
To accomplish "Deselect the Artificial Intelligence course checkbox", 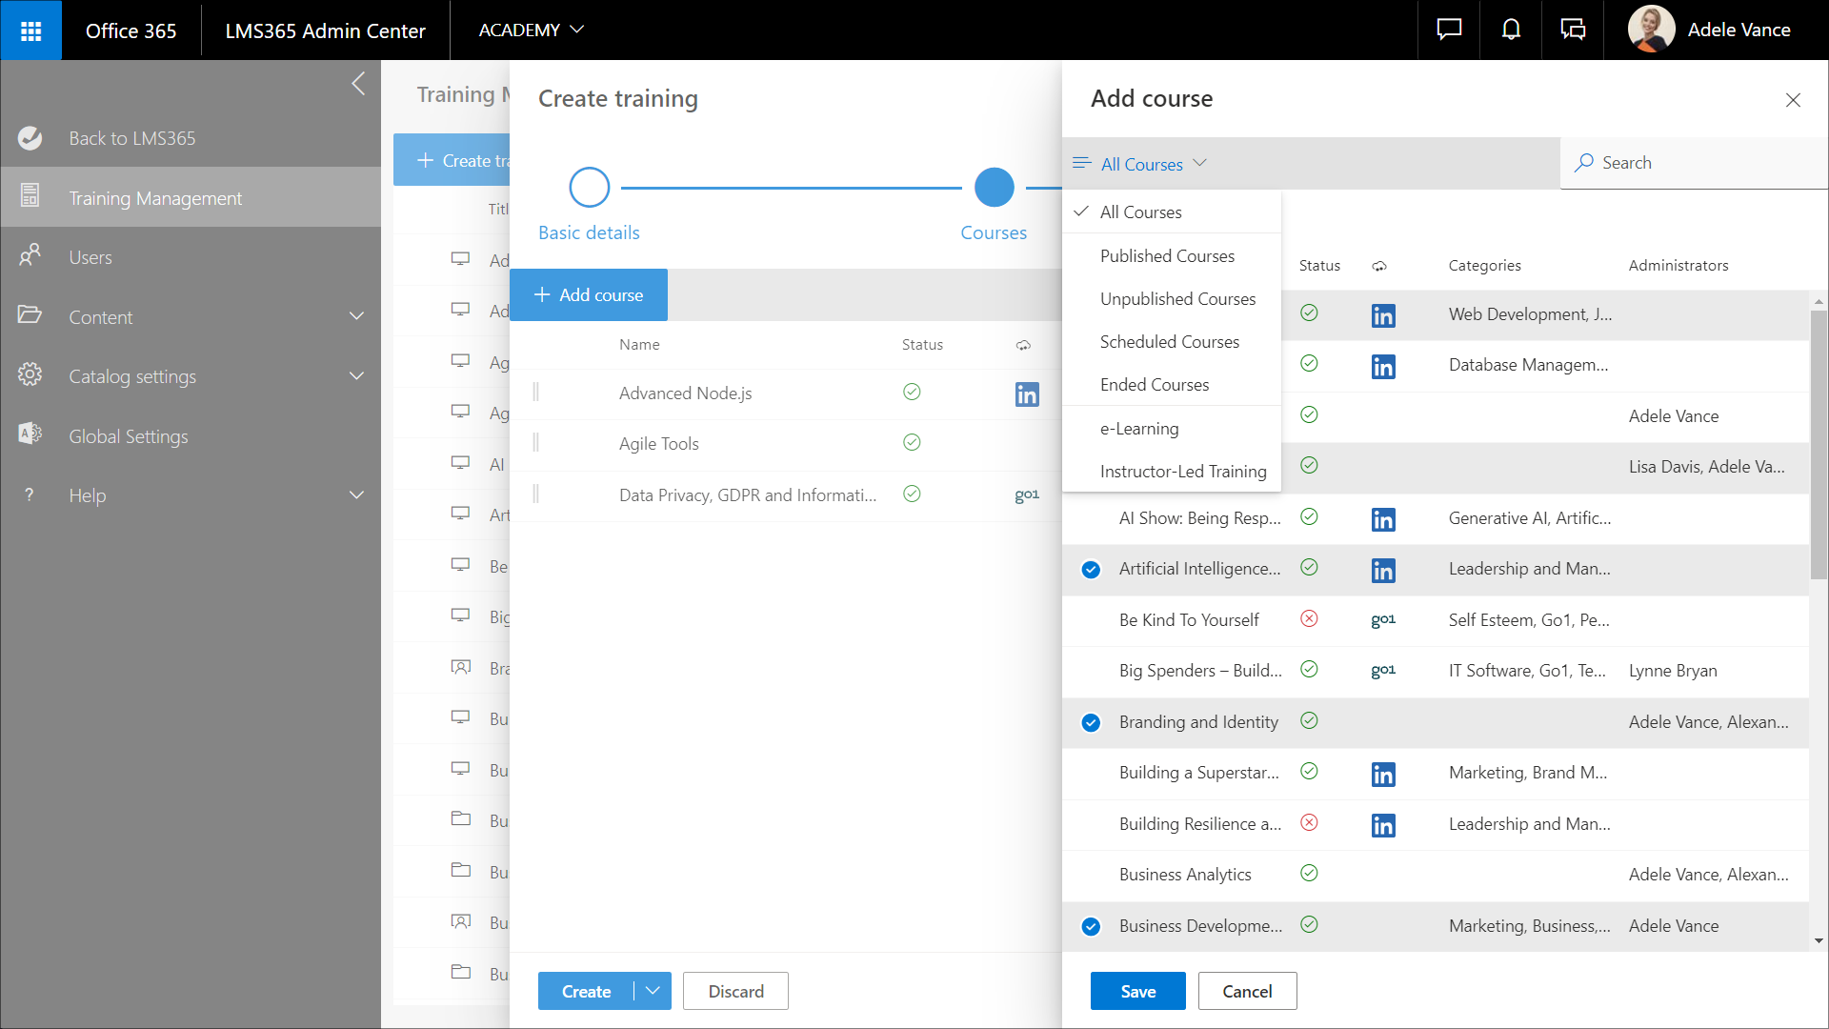I will tap(1091, 570).
